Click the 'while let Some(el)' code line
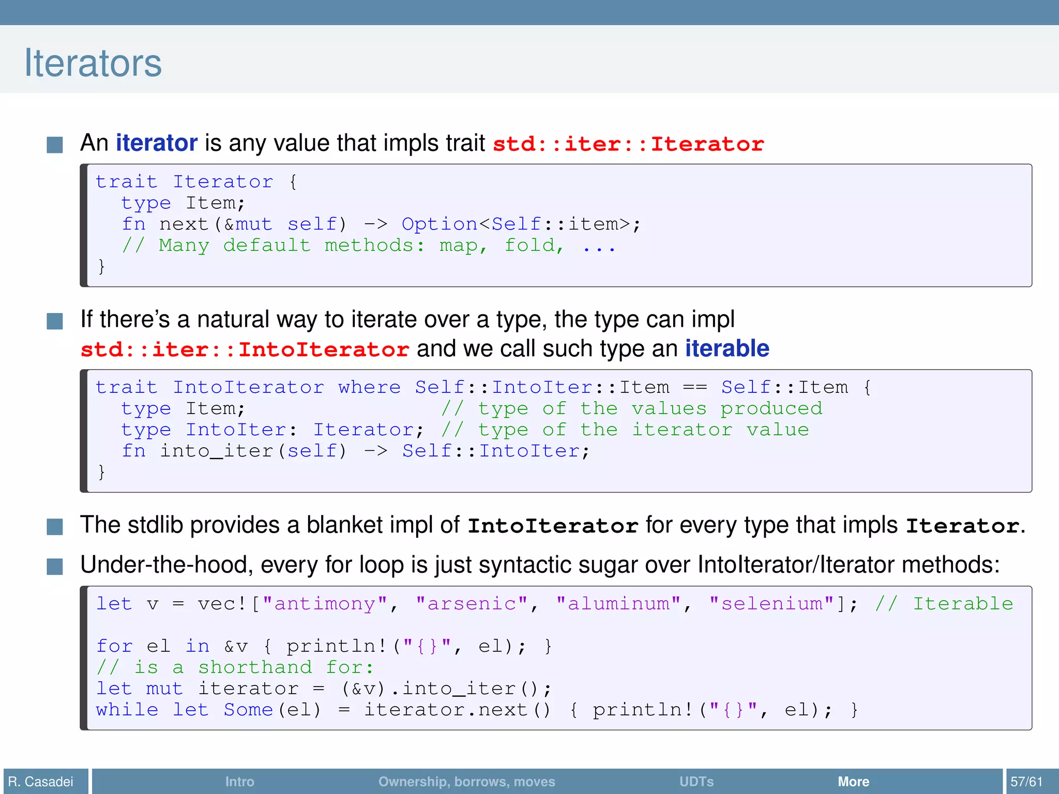1059x794 pixels. 476,710
